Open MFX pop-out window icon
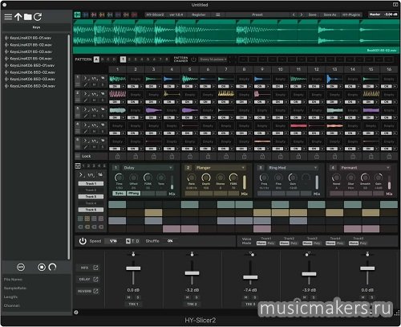Viewport: 401px width, 327px height. coord(95,268)
